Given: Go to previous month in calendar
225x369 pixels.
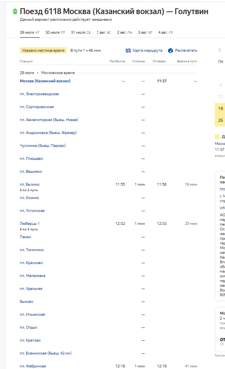Looking at the screenshot, I should tap(220, 50).
